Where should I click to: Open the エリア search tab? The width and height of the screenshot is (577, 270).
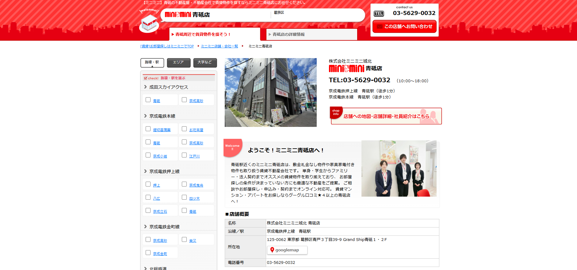(178, 62)
